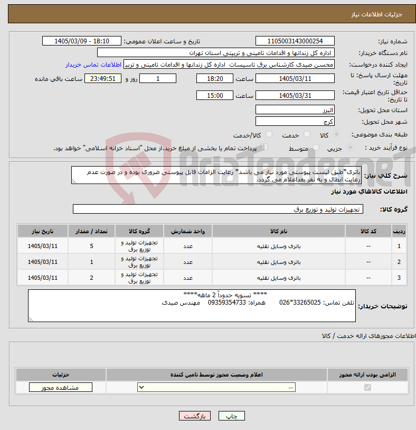Click the تعداد / مقدار column header
The image size is (416, 430).
tap(91, 231)
